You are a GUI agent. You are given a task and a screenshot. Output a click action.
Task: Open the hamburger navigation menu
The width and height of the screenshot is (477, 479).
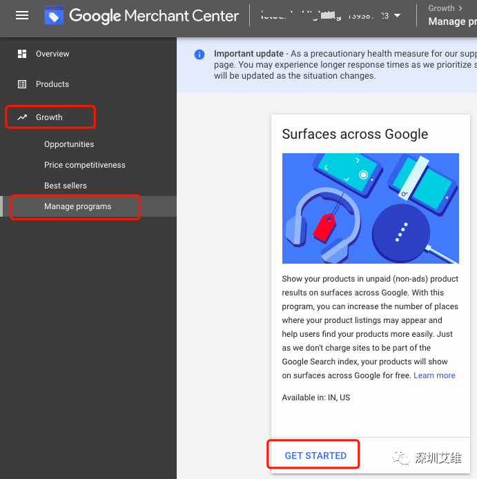pos(22,15)
